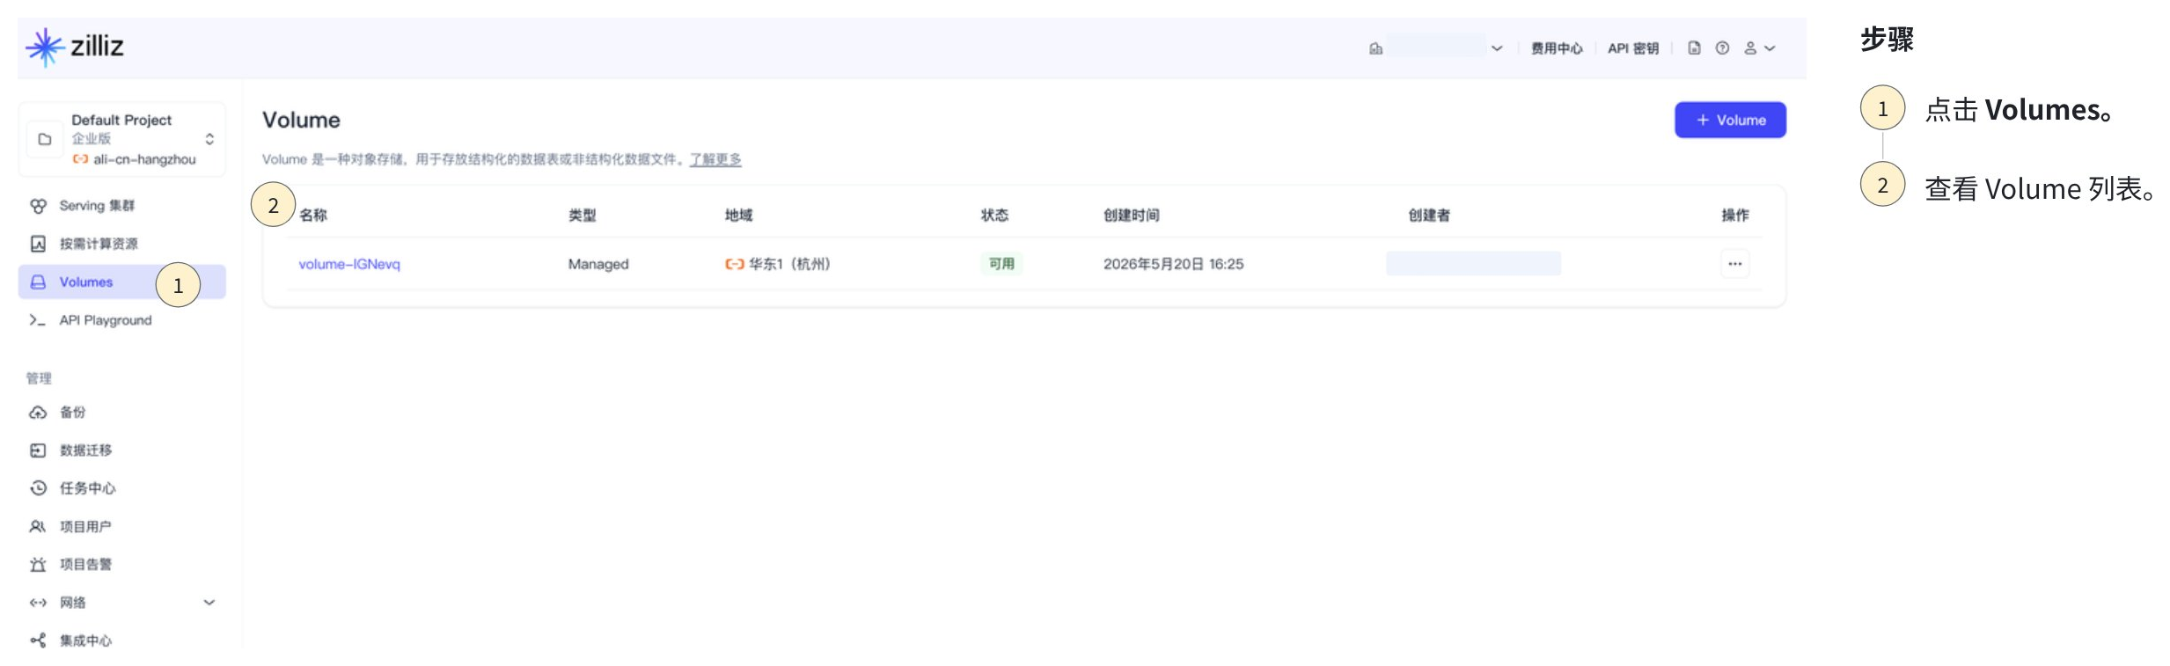2170x666 pixels.
Task: Click the Volume page heading
Action: (301, 121)
